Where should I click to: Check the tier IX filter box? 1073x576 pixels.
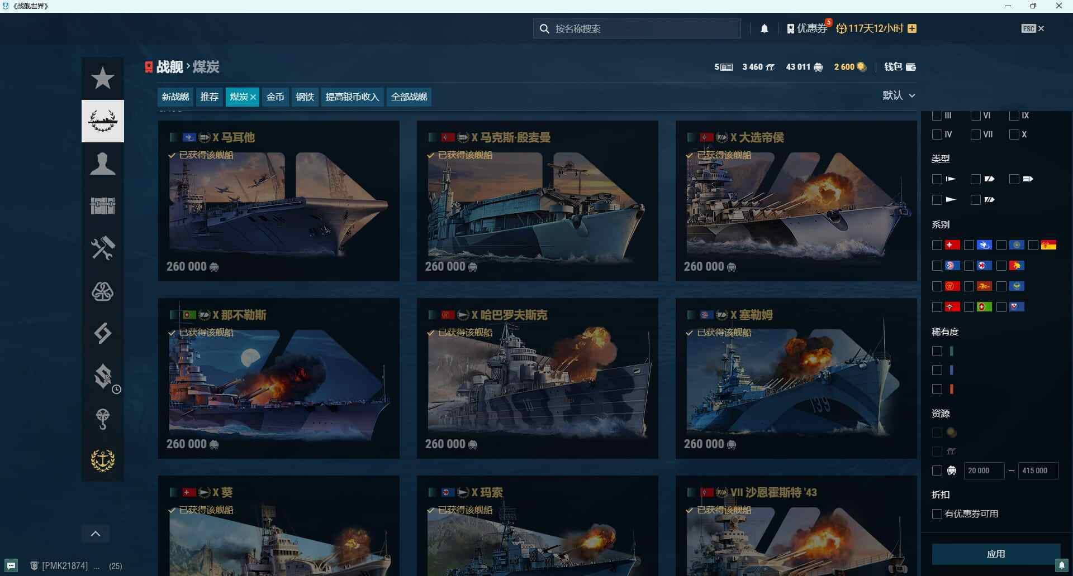click(1014, 116)
